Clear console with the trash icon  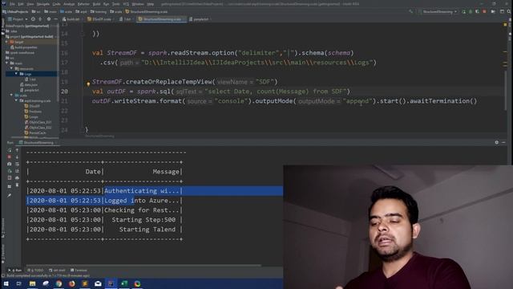click(x=18, y=185)
